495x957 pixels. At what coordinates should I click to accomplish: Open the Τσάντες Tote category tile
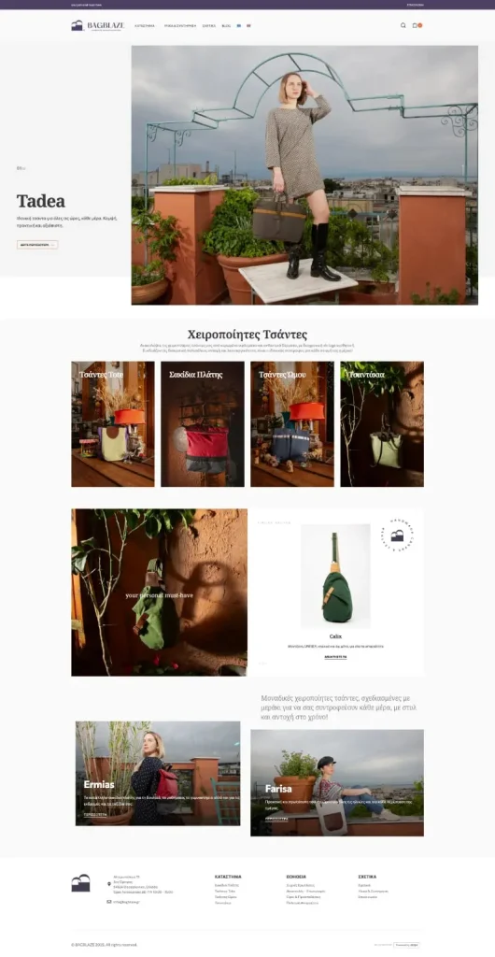tap(113, 424)
